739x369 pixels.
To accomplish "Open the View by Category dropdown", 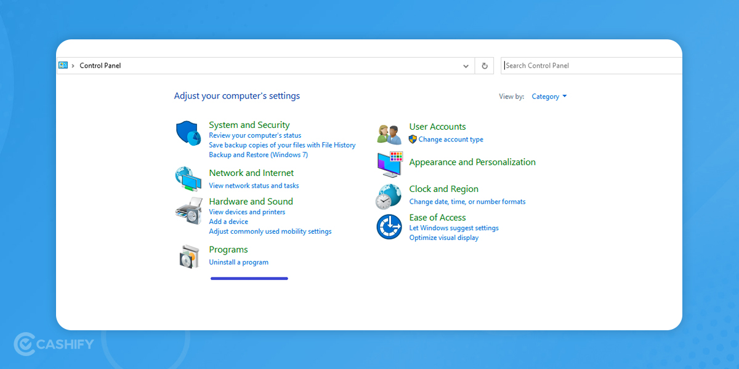I will tap(547, 96).
